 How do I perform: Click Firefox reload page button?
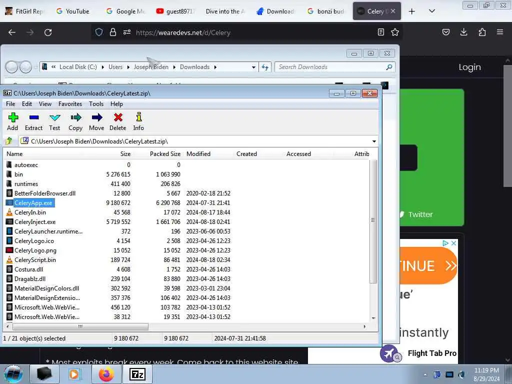[48, 32]
